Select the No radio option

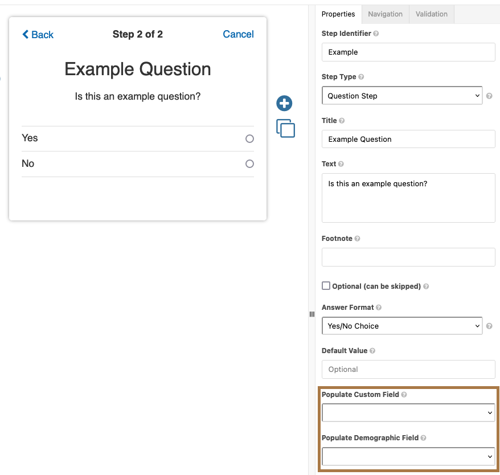tap(249, 164)
